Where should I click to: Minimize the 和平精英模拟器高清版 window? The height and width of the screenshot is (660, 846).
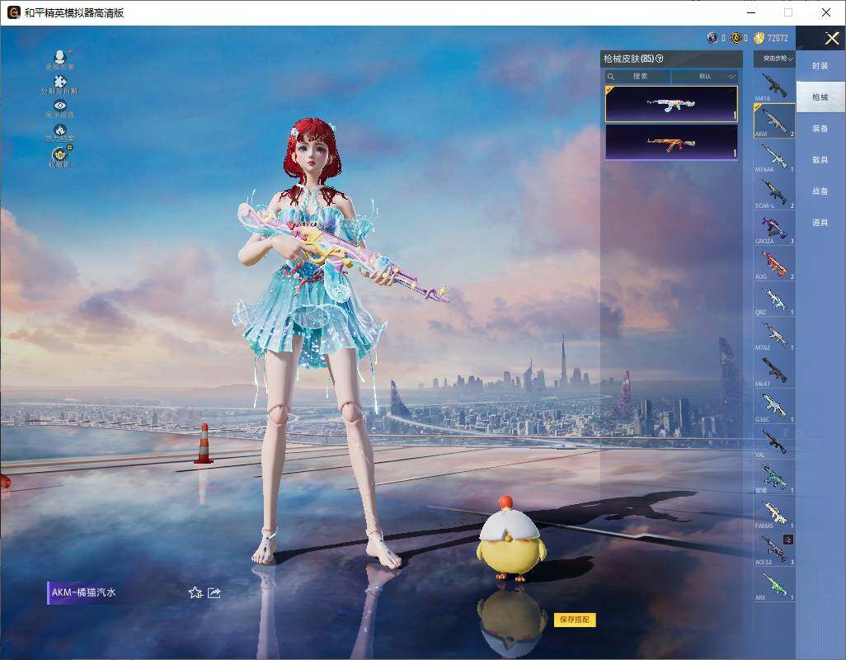click(x=751, y=12)
